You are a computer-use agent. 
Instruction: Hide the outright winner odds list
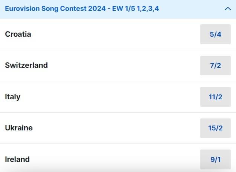[x=227, y=9]
